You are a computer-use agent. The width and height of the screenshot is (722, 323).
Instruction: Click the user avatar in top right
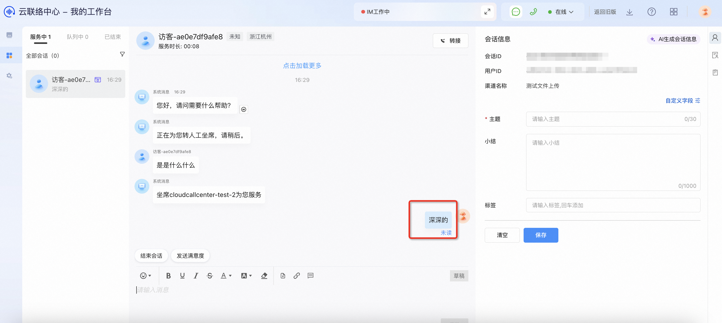(x=705, y=12)
